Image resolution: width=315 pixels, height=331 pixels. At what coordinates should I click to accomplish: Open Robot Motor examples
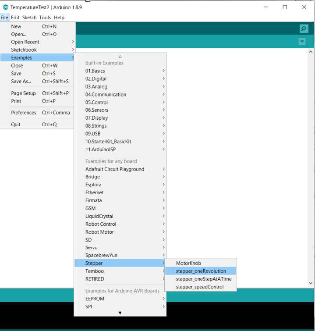pos(120,232)
